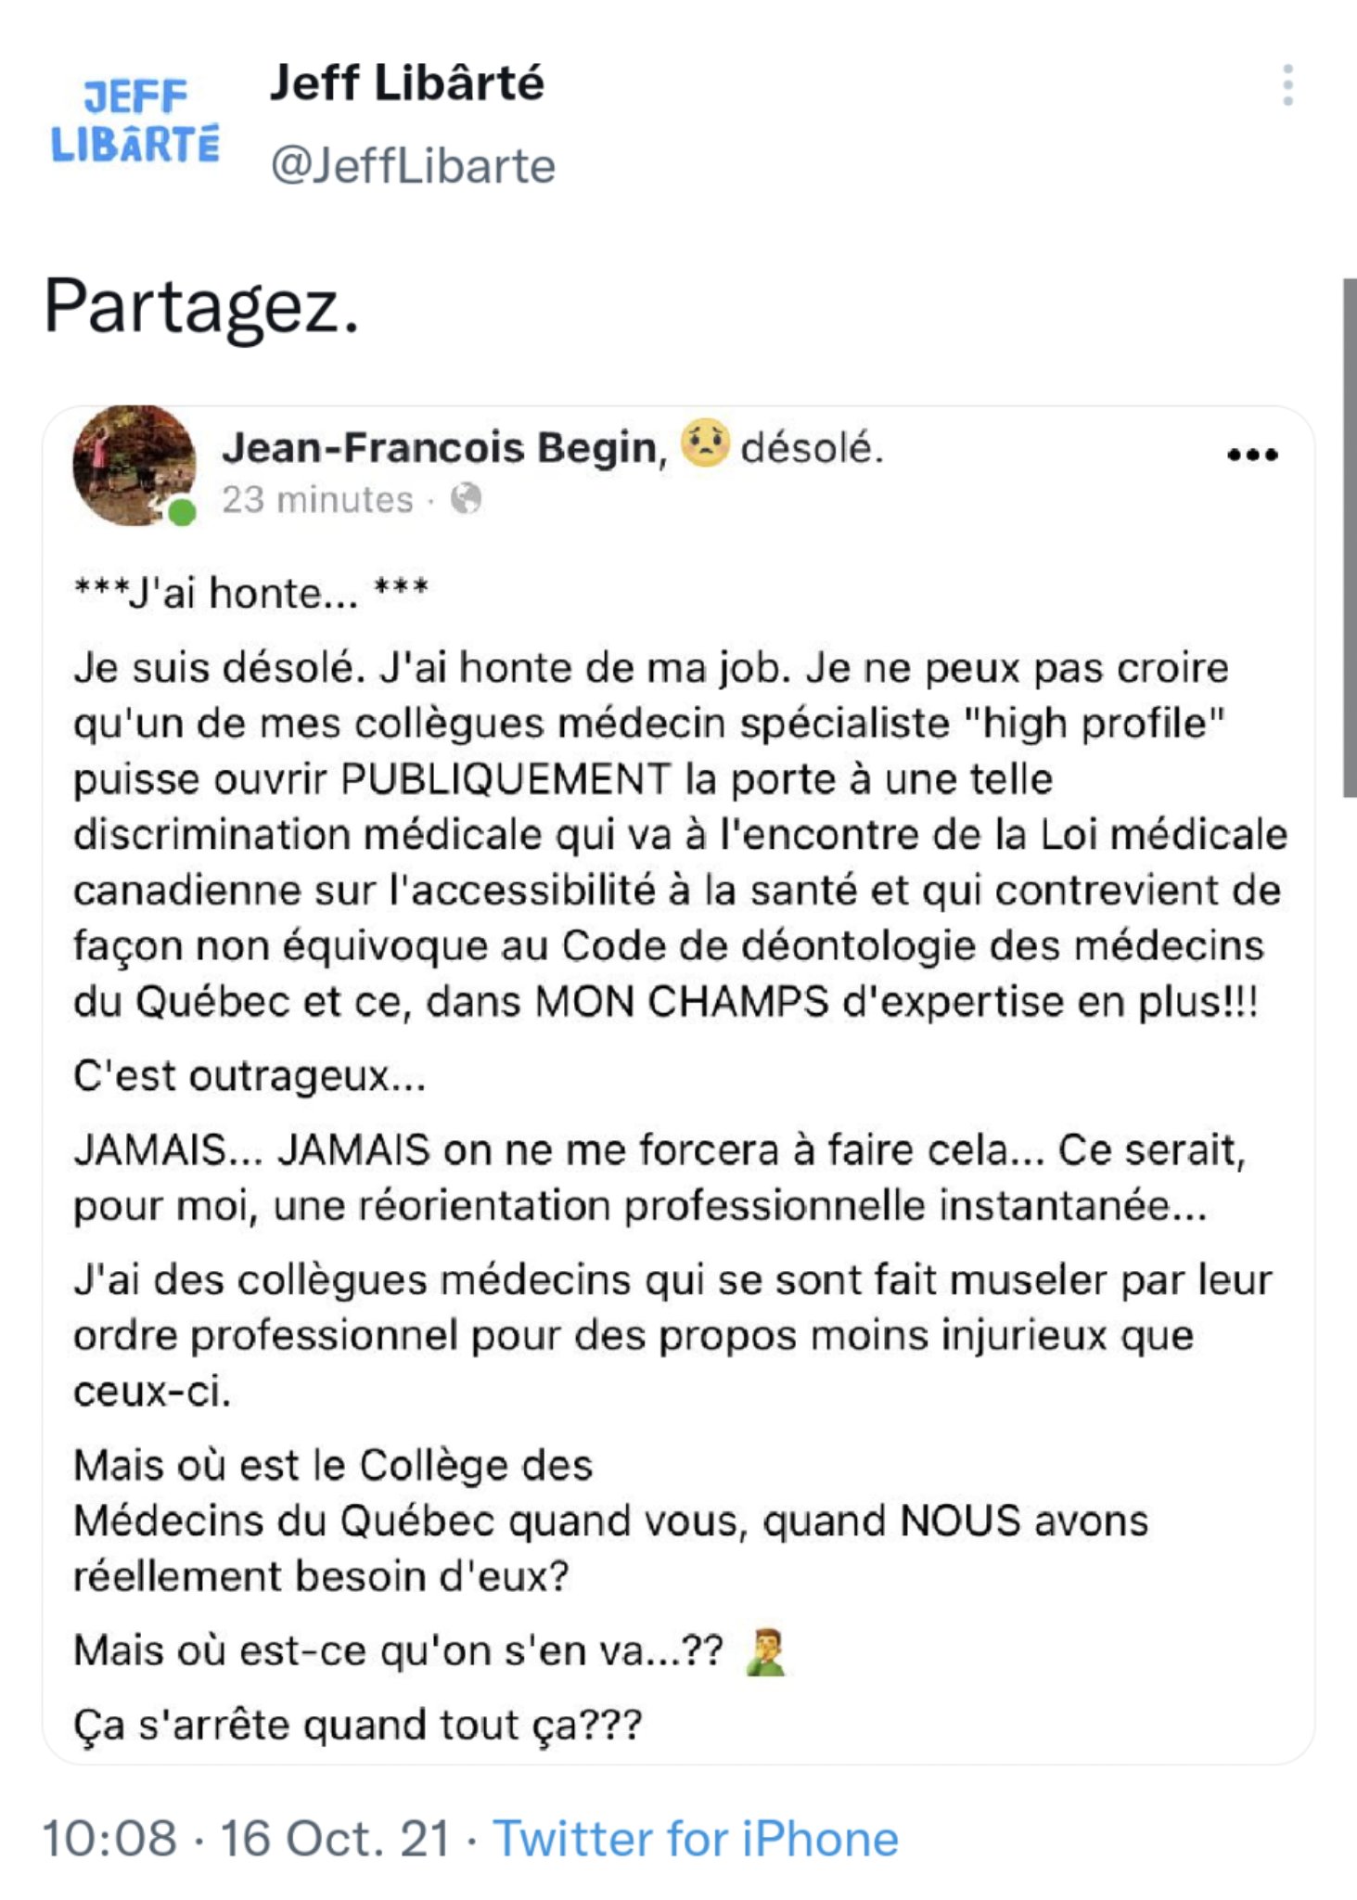Click the @JeffLibarte handle
This screenshot has height=1900, width=1357.
(413, 167)
